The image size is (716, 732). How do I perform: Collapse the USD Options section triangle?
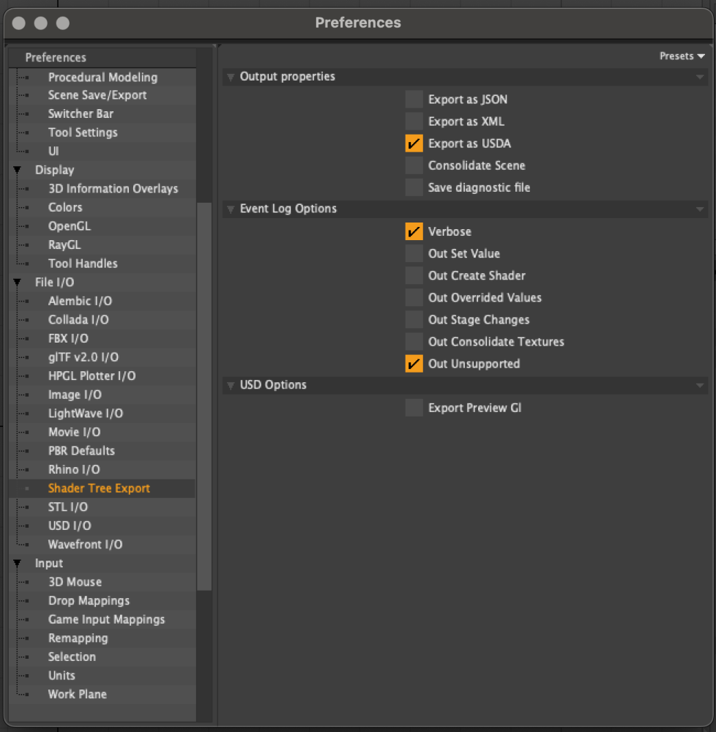click(x=231, y=385)
